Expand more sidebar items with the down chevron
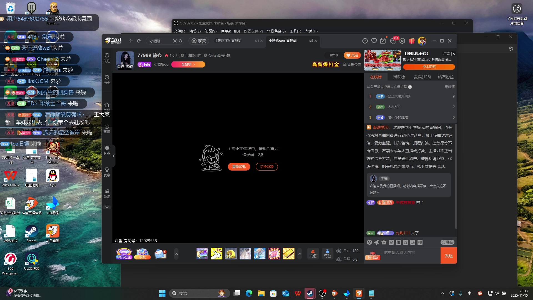 click(107, 207)
